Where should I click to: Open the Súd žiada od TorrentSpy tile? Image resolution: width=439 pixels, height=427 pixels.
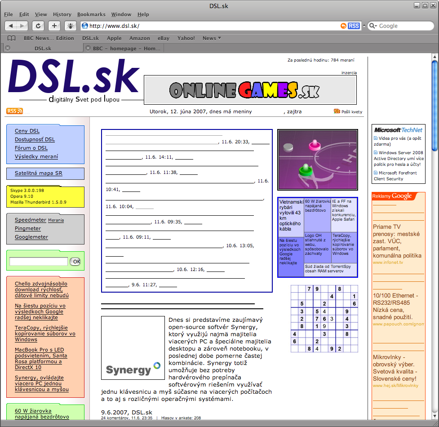330,269
